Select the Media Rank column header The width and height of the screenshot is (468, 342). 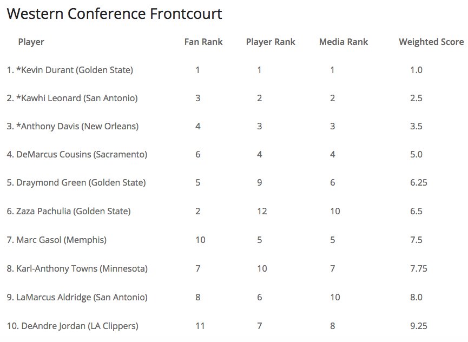[344, 42]
